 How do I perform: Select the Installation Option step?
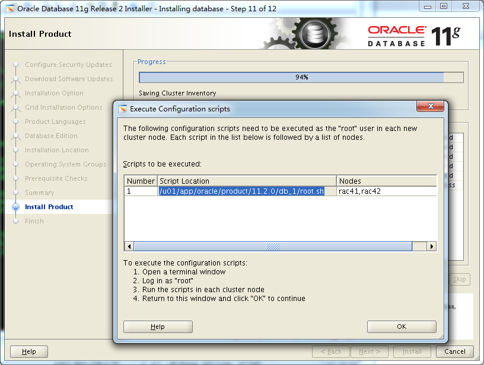54,93
